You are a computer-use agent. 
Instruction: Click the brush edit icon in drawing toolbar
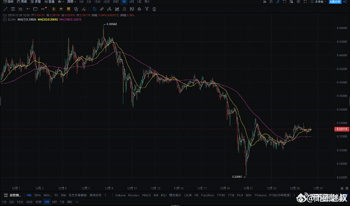pos(109,9)
